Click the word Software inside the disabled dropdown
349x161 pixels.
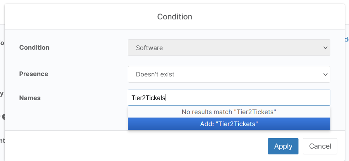(x=149, y=48)
